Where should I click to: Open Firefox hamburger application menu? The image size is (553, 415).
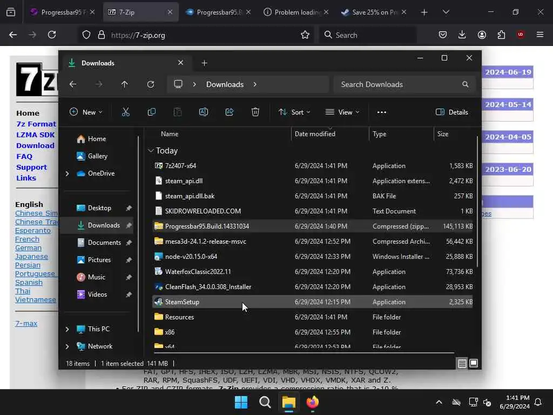point(540,35)
